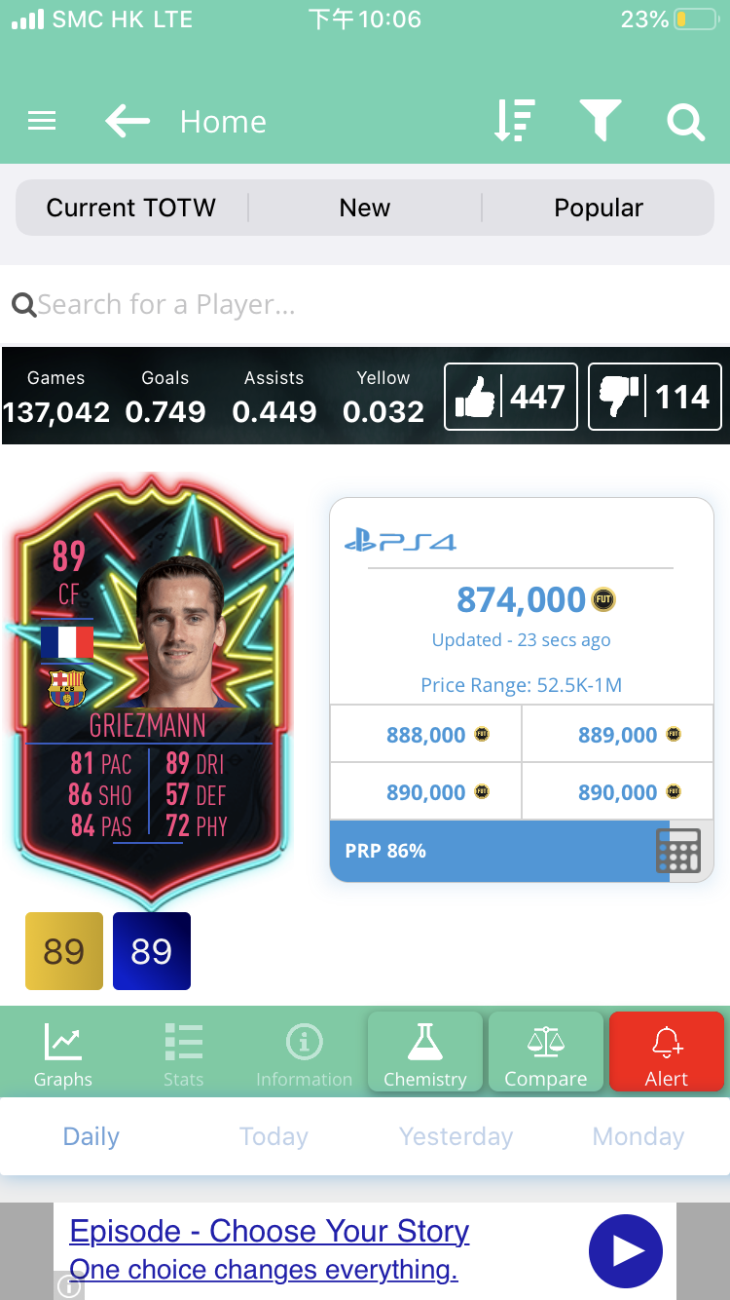The width and height of the screenshot is (730, 1300).
Task: Select the Yesterday graph range
Action: click(x=456, y=1136)
